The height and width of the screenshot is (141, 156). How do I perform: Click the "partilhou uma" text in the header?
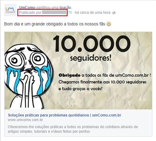pyautogui.click(x=47, y=8)
